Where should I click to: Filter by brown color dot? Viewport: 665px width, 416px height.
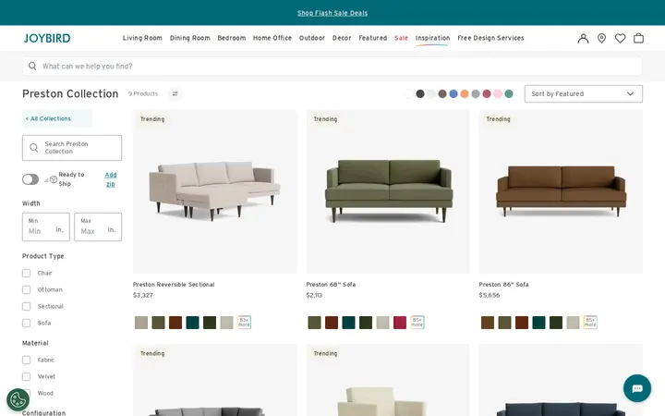[442, 93]
